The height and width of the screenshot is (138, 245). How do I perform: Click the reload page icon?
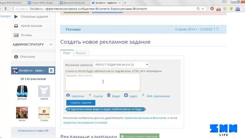pos(13,9)
